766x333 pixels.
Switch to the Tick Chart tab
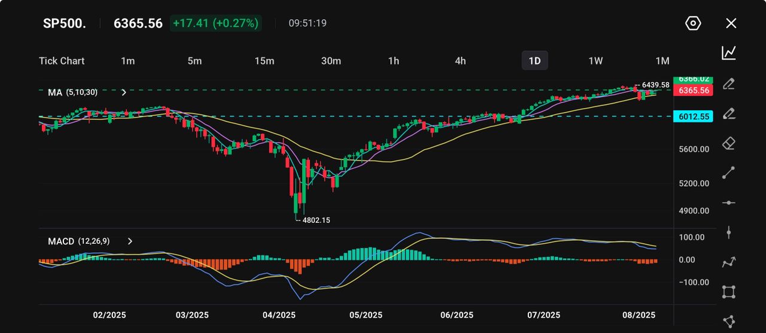click(62, 60)
